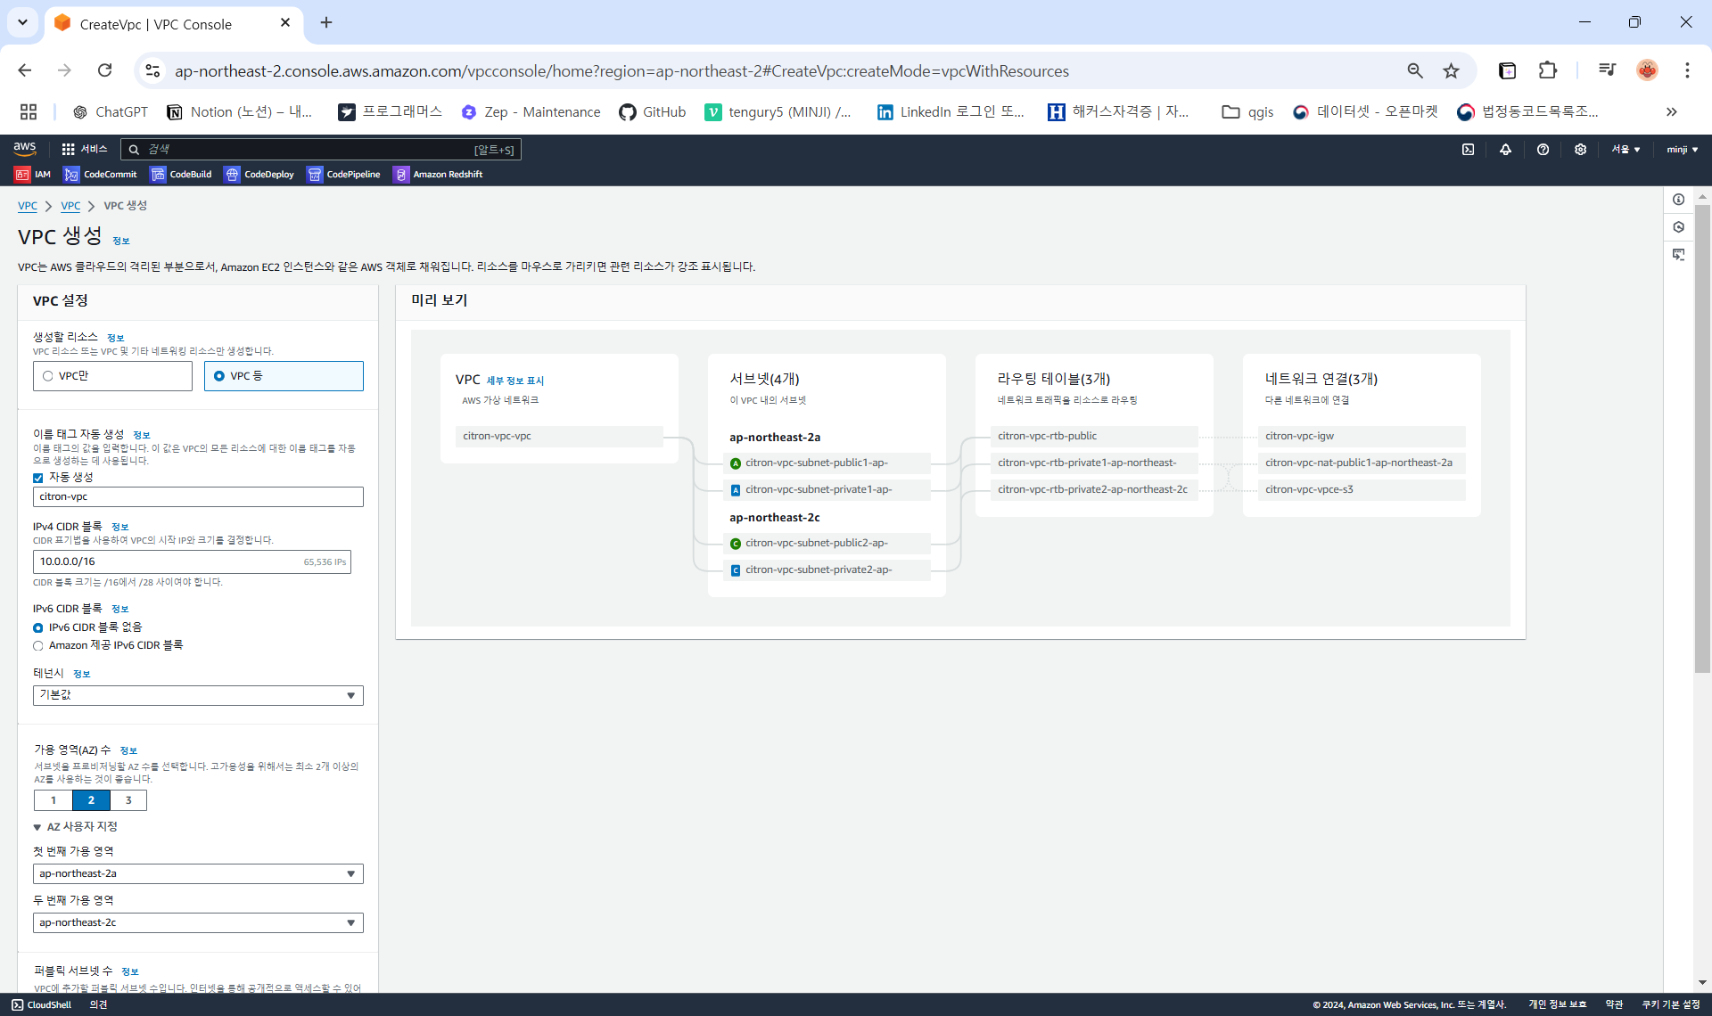Click the first VPC breadcrumb link
The image size is (1712, 1016).
(28, 206)
